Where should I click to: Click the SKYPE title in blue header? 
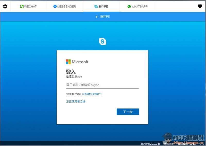coord(105,17)
